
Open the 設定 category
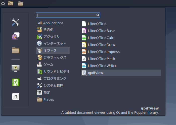tap(53, 92)
